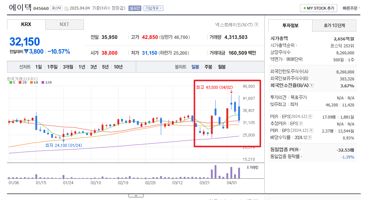Select the 5년 line chart period
Viewport: 385px width, 200px height.
pos(105,67)
